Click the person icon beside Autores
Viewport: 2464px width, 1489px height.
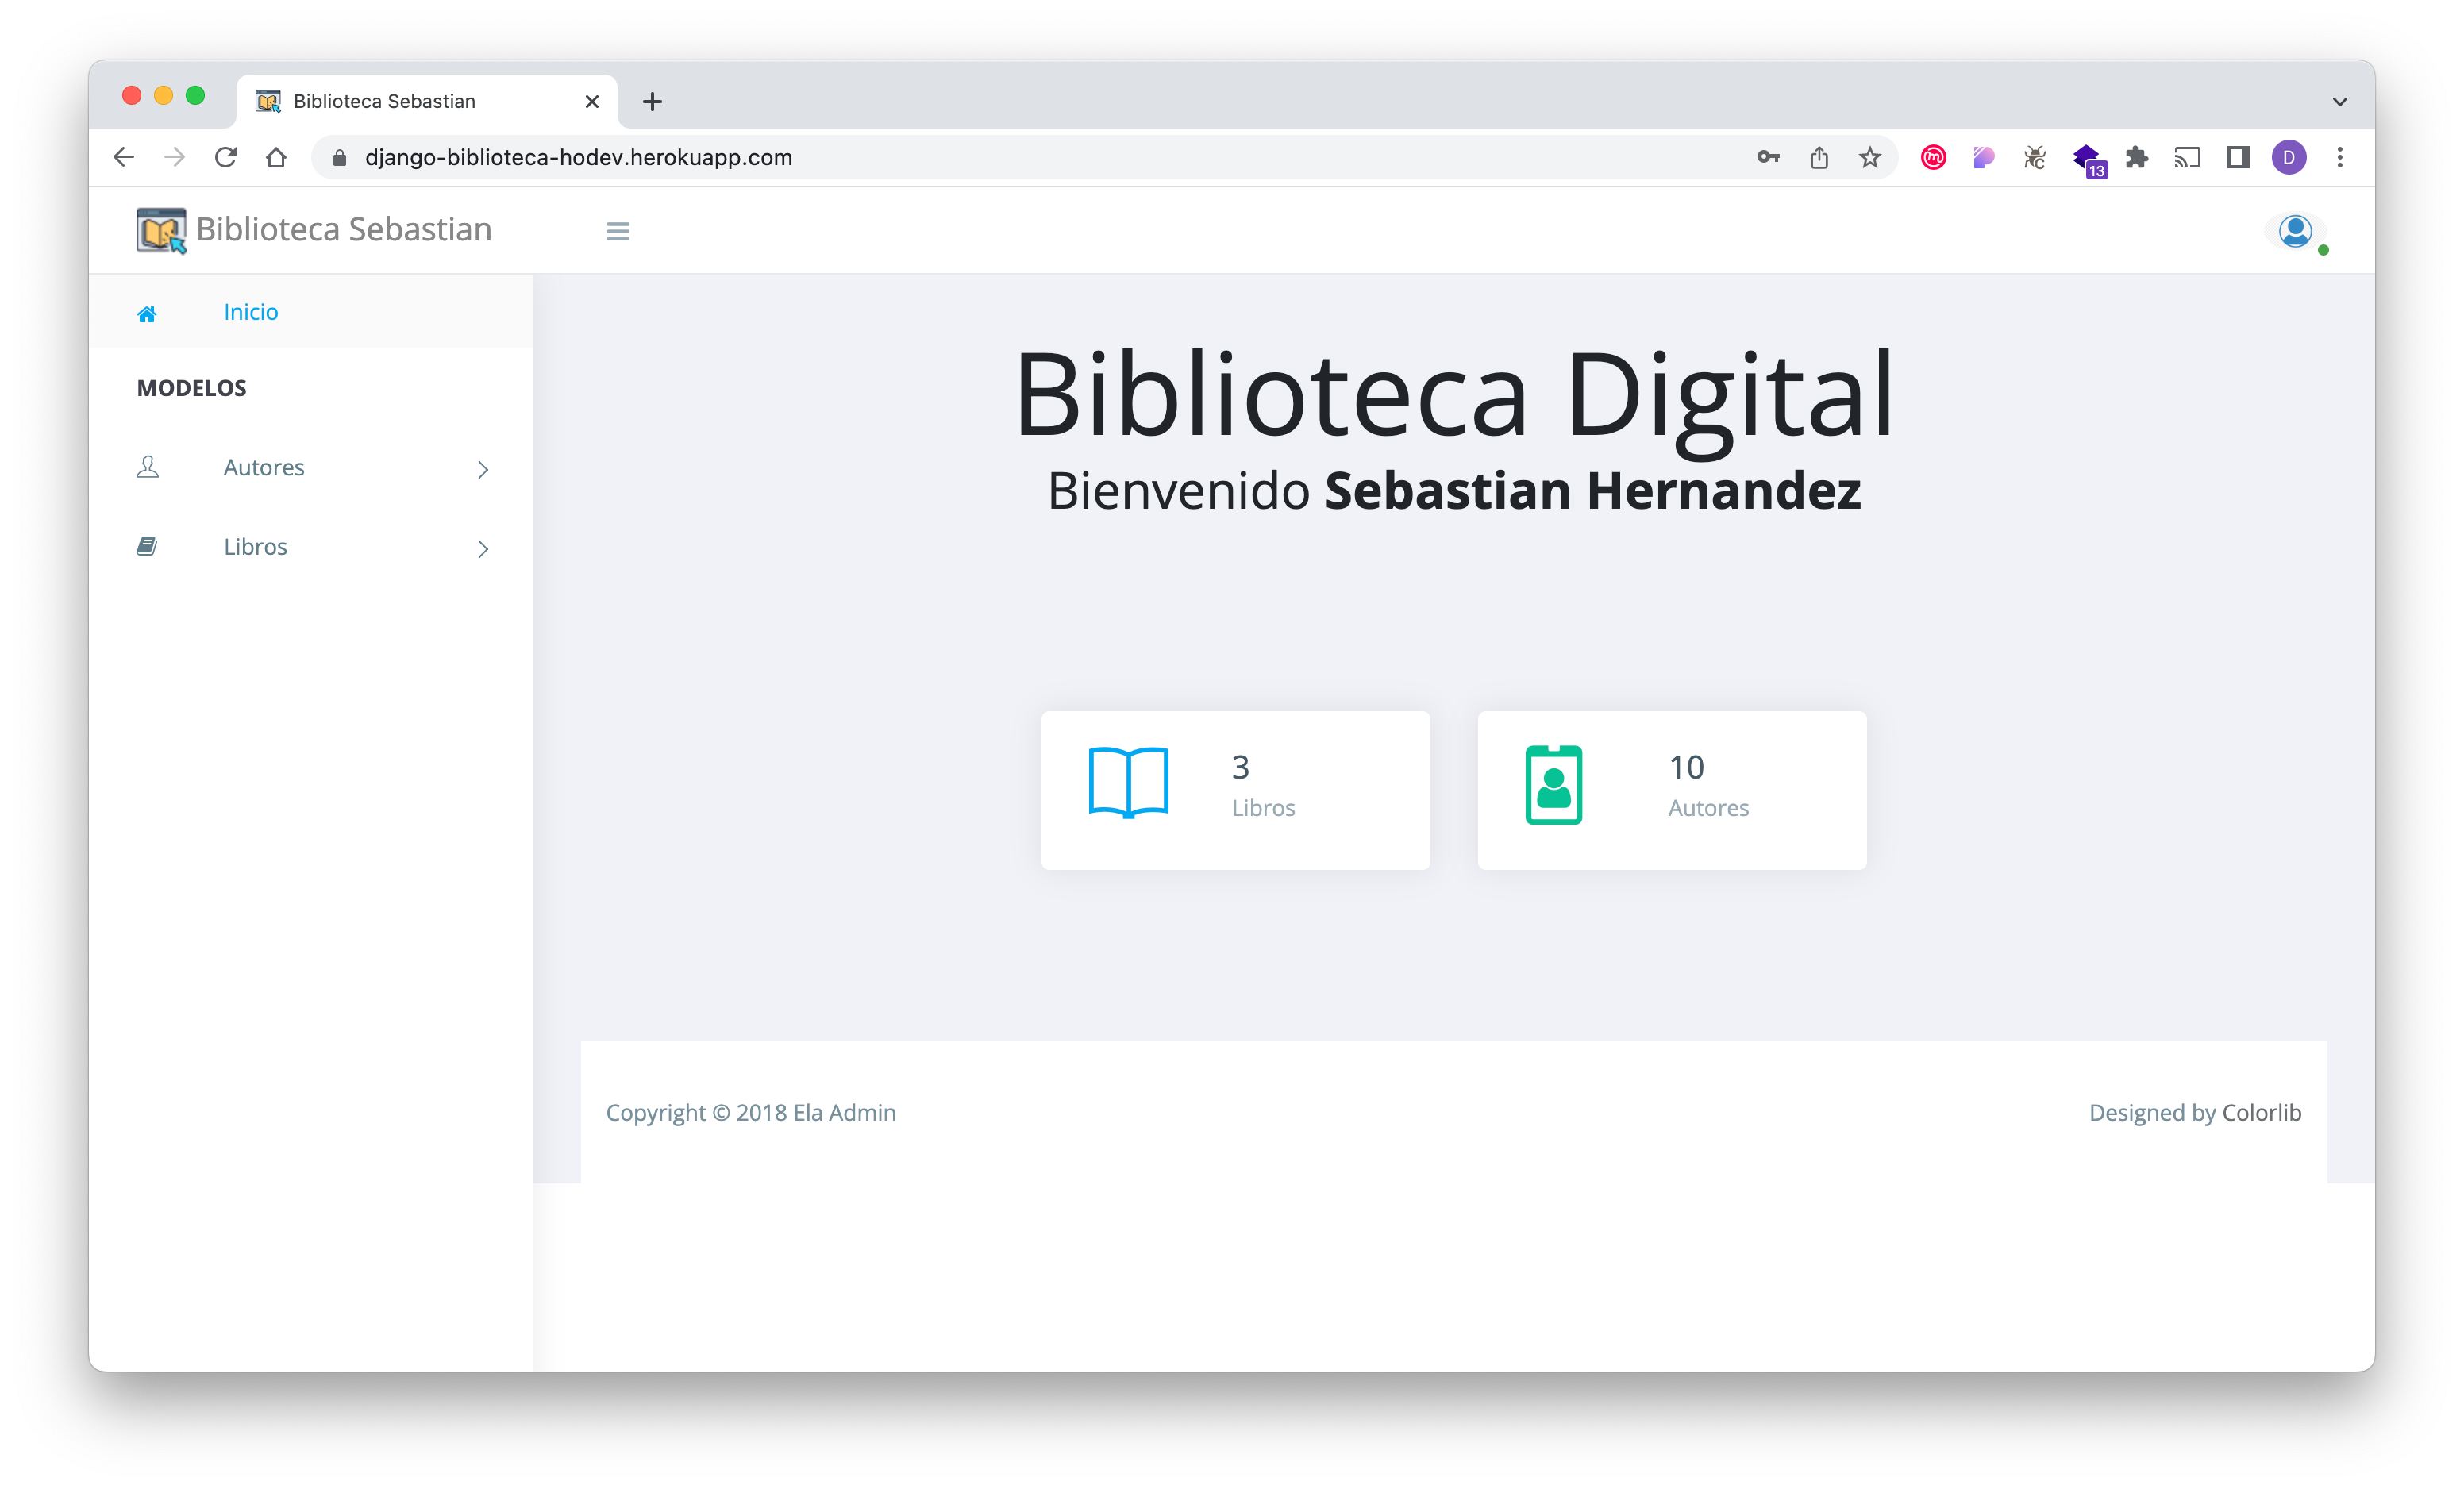(x=147, y=467)
